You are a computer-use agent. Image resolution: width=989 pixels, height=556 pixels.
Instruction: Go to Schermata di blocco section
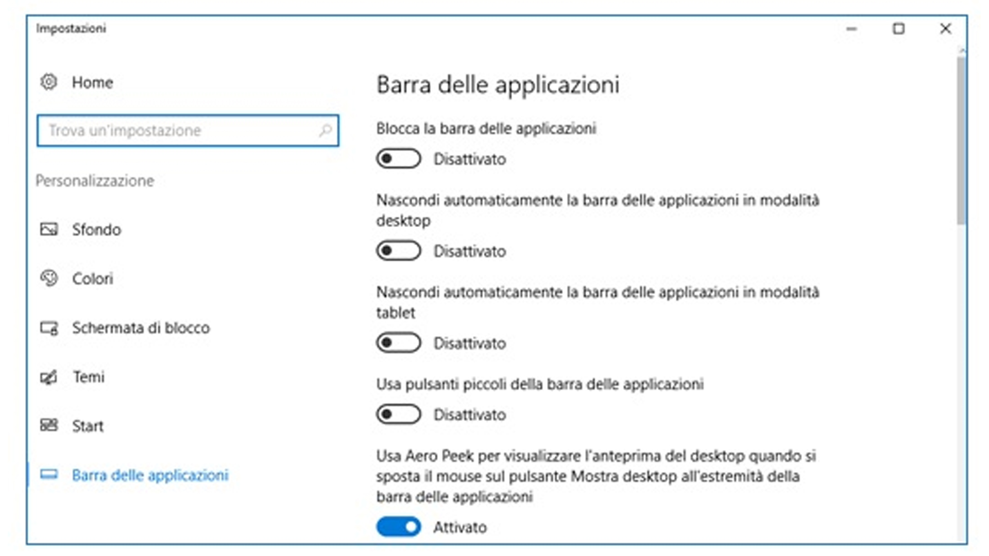click(x=141, y=328)
